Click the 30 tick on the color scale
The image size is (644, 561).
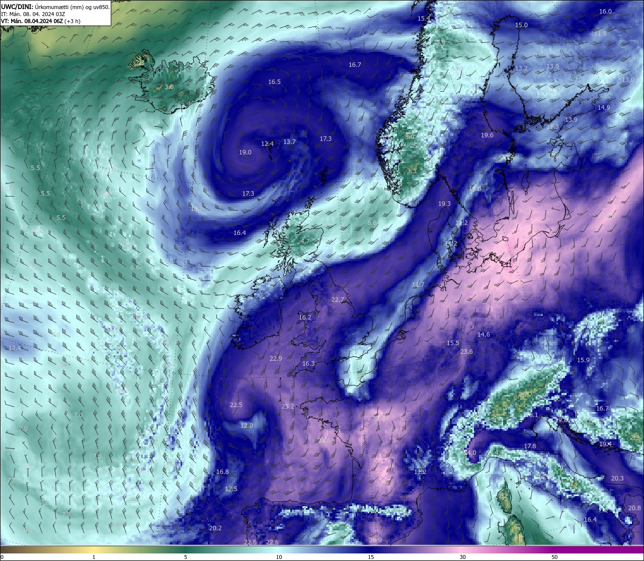[462, 557]
